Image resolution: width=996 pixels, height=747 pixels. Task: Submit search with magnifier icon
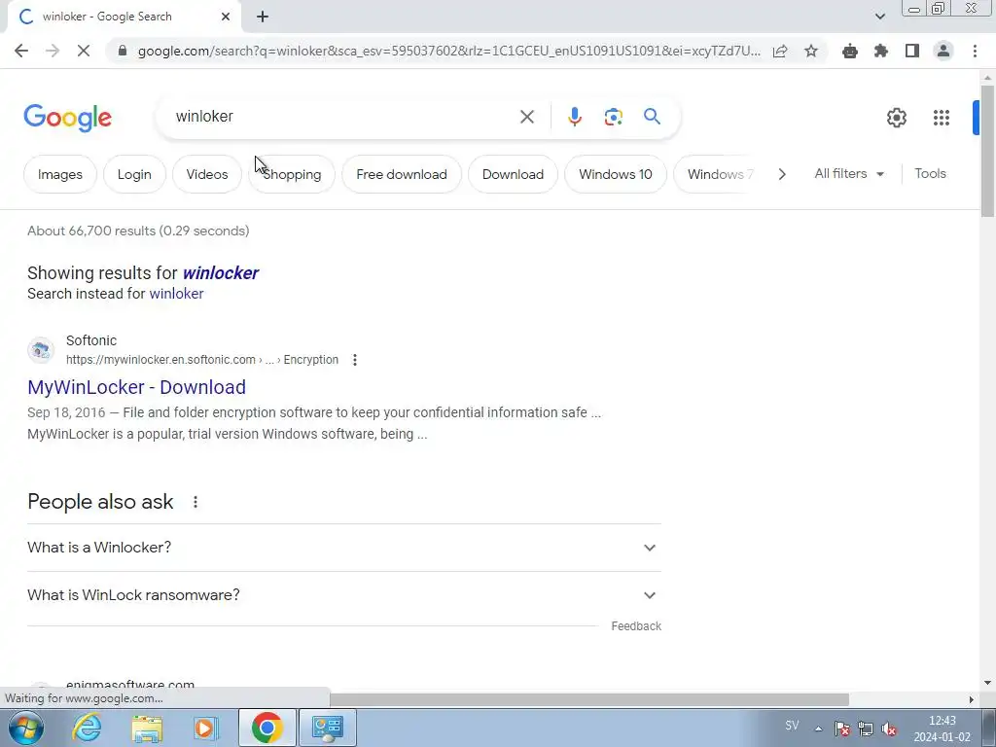pos(652,117)
